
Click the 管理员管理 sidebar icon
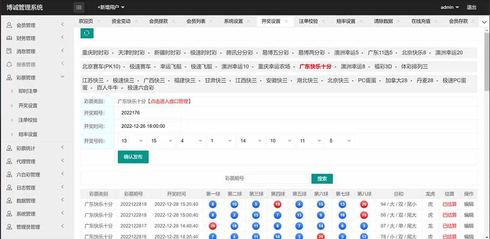click(9, 227)
